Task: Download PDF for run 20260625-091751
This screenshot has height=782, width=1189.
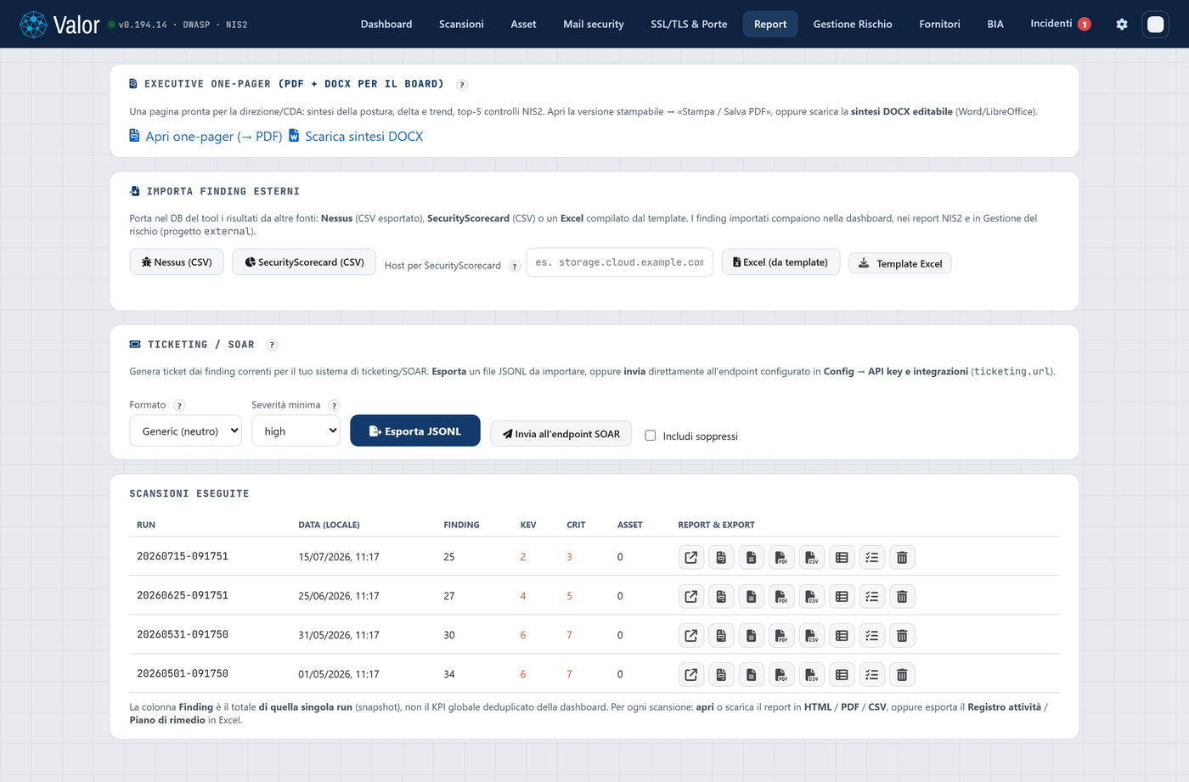Action: coord(781,597)
